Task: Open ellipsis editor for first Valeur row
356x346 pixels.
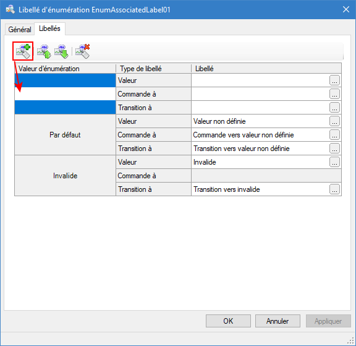Action: [x=334, y=80]
